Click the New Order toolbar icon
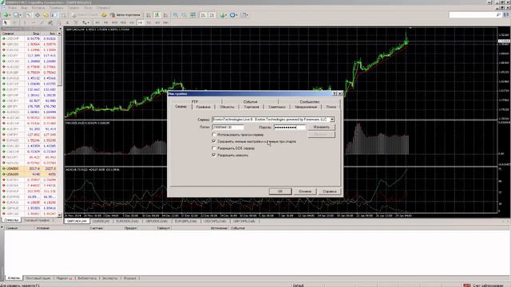Screen dimensions: 511x287 (84, 15)
